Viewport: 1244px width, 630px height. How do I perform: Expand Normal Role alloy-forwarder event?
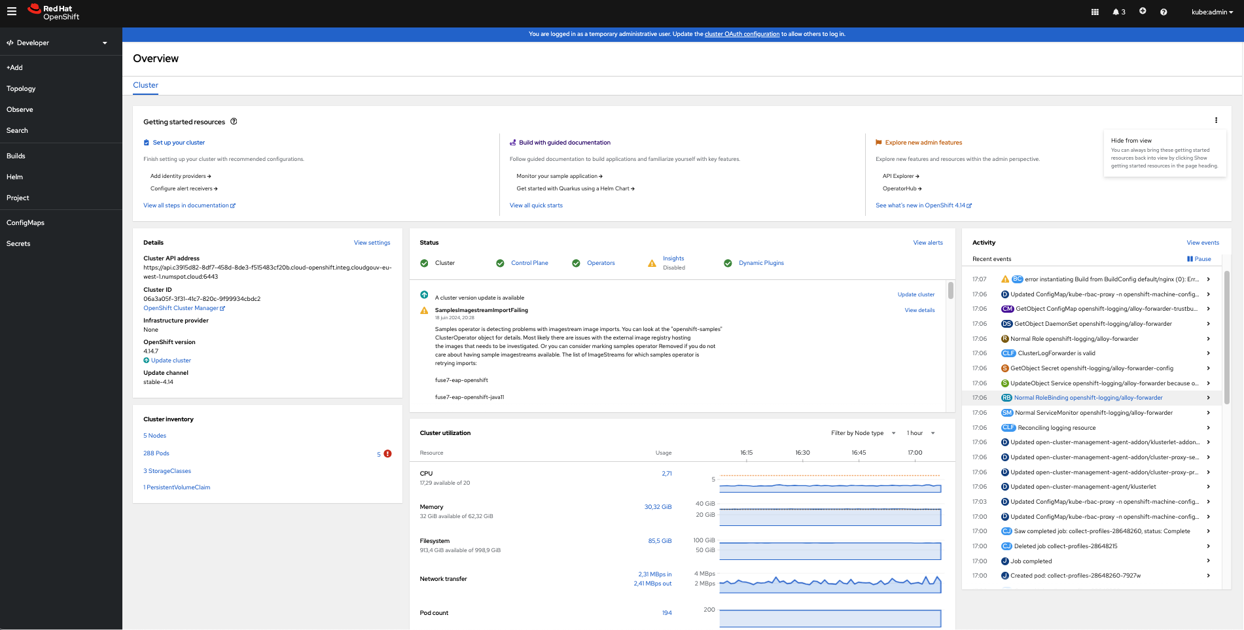point(1208,339)
